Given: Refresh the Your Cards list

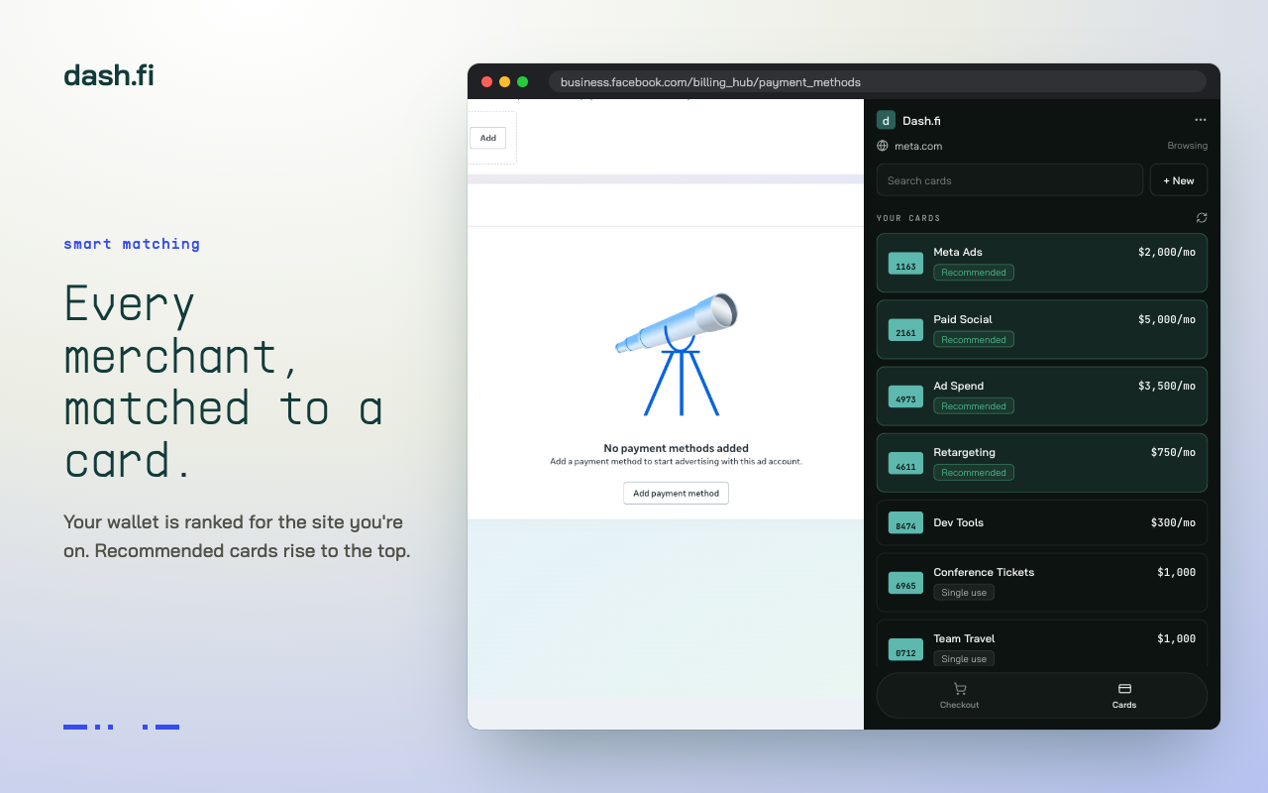Looking at the screenshot, I should tap(1202, 217).
